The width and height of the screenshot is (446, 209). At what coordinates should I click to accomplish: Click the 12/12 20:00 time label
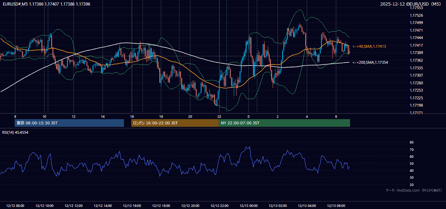click(190, 206)
